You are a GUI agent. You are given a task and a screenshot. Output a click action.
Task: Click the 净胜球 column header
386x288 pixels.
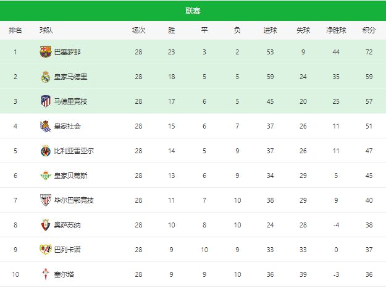(x=336, y=30)
